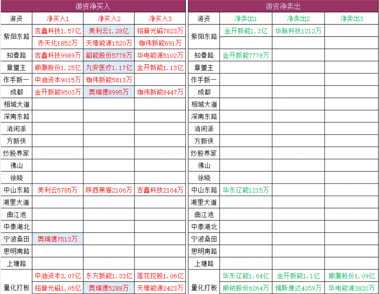Click the green cell 瑞斯康达4359万
The height and width of the screenshot is (294, 379).
pyautogui.click(x=298, y=288)
